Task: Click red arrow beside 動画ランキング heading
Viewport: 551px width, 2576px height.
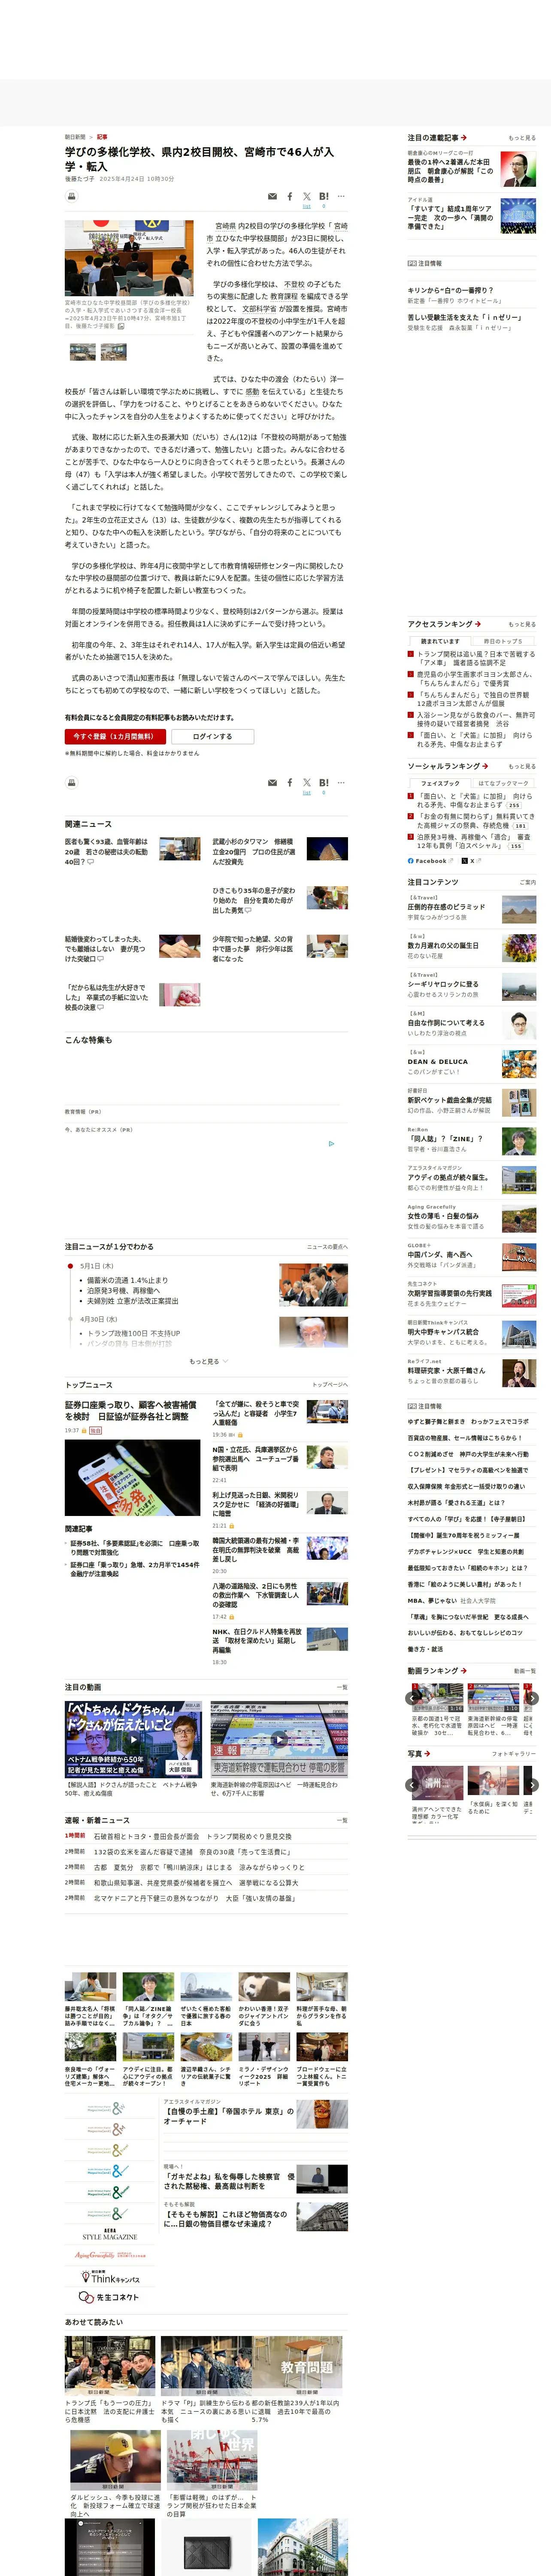Action: tap(463, 1671)
